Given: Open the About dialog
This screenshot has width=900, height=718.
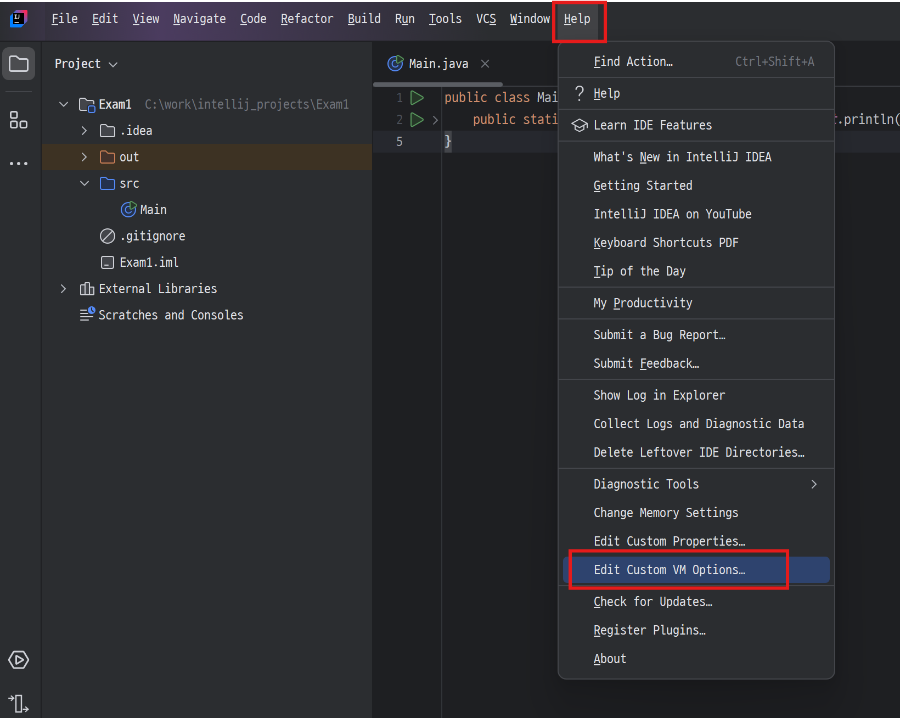Looking at the screenshot, I should tap(696, 659).
